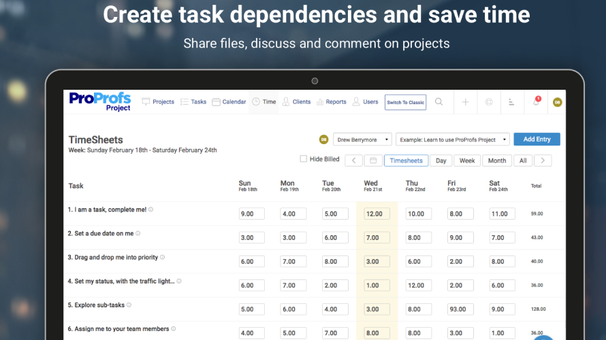Go to previous week arrow

[x=353, y=160]
